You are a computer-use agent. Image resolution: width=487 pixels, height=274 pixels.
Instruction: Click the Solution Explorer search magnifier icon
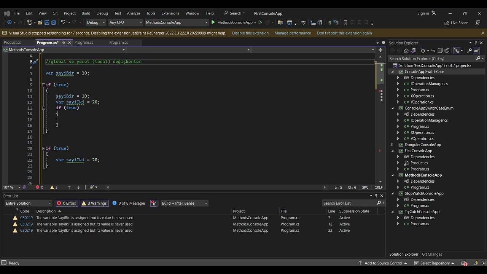click(478, 59)
